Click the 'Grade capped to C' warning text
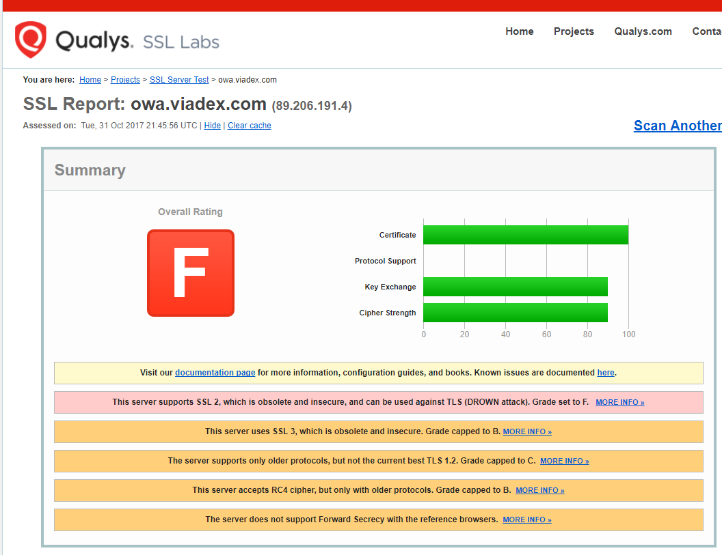Screen dimensions: 722x555 coord(498,461)
